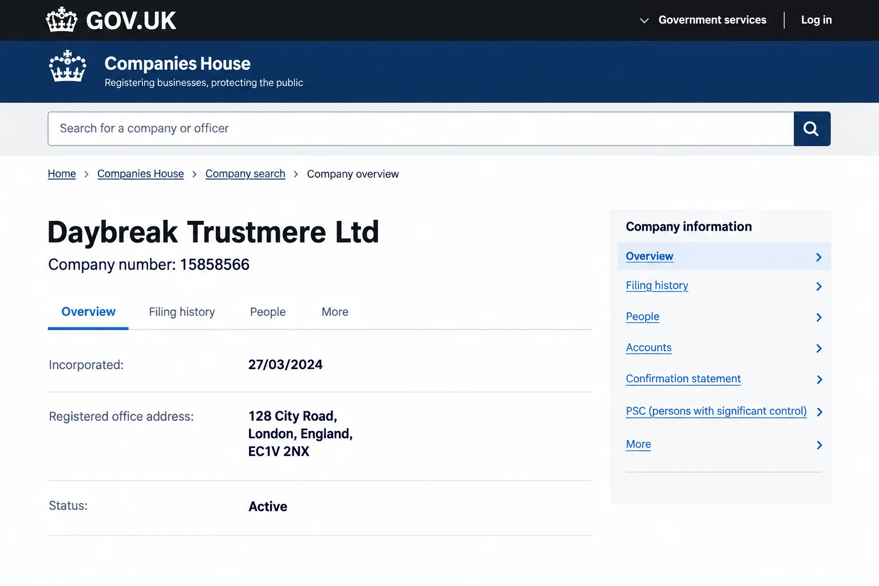Click the address line 128 City Road
879x586 pixels.
pyautogui.click(x=292, y=416)
